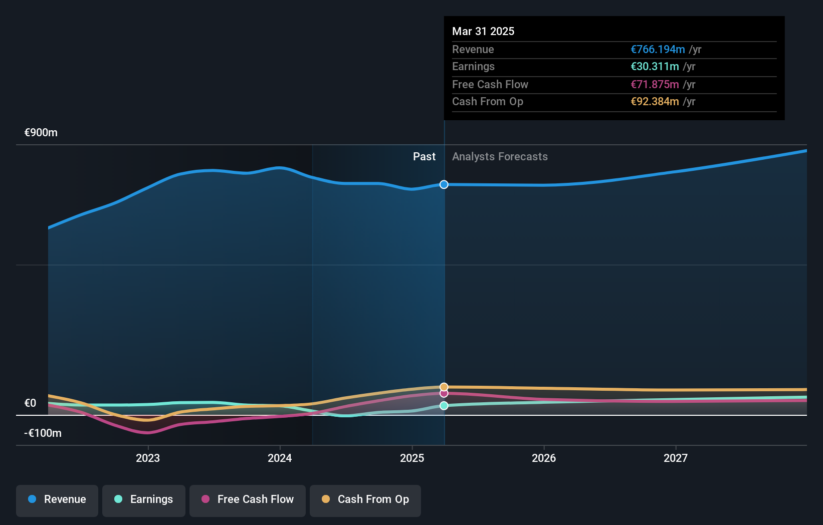Click the €0 y-axis label
Viewport: 823px width, 525px height.
tap(30, 403)
